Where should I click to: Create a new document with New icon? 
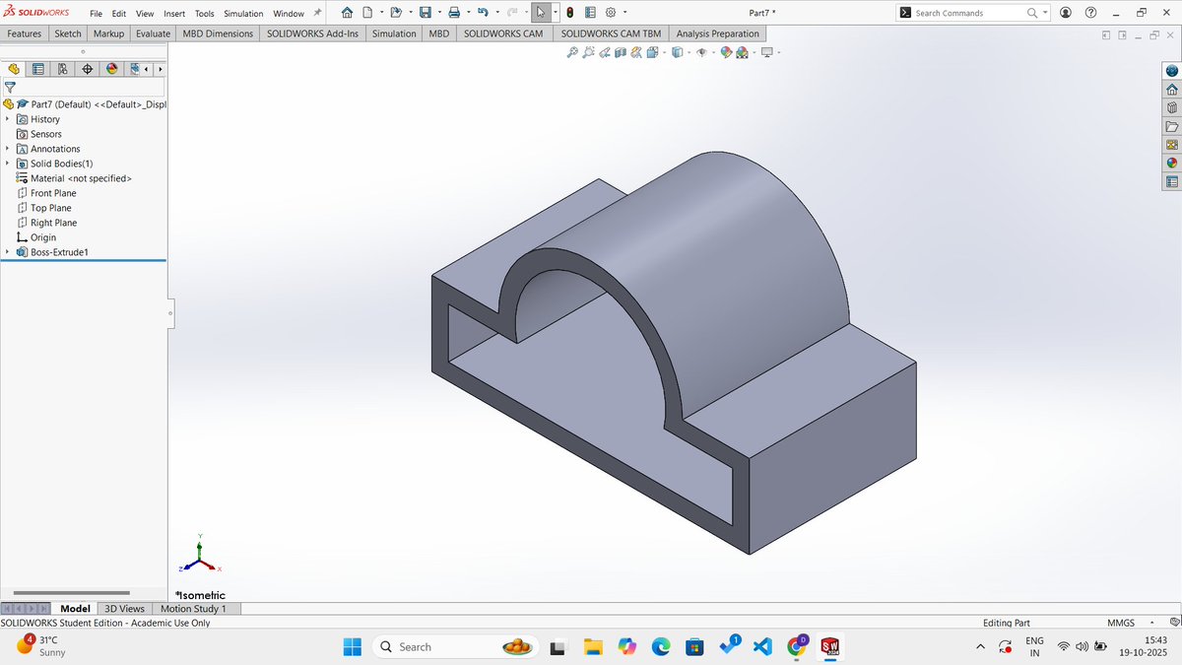[367, 13]
